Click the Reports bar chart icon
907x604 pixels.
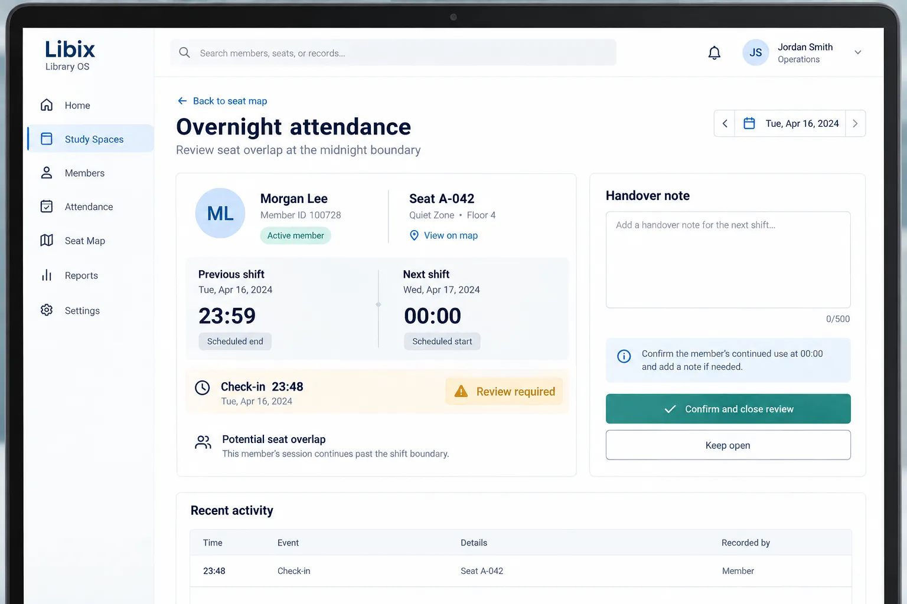tap(47, 275)
